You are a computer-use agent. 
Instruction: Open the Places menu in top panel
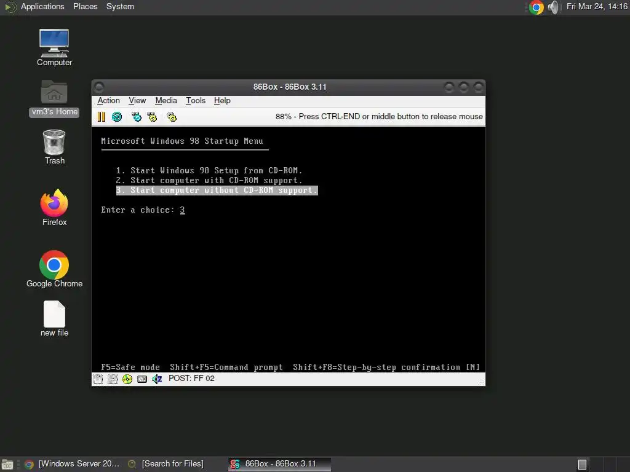point(85,6)
